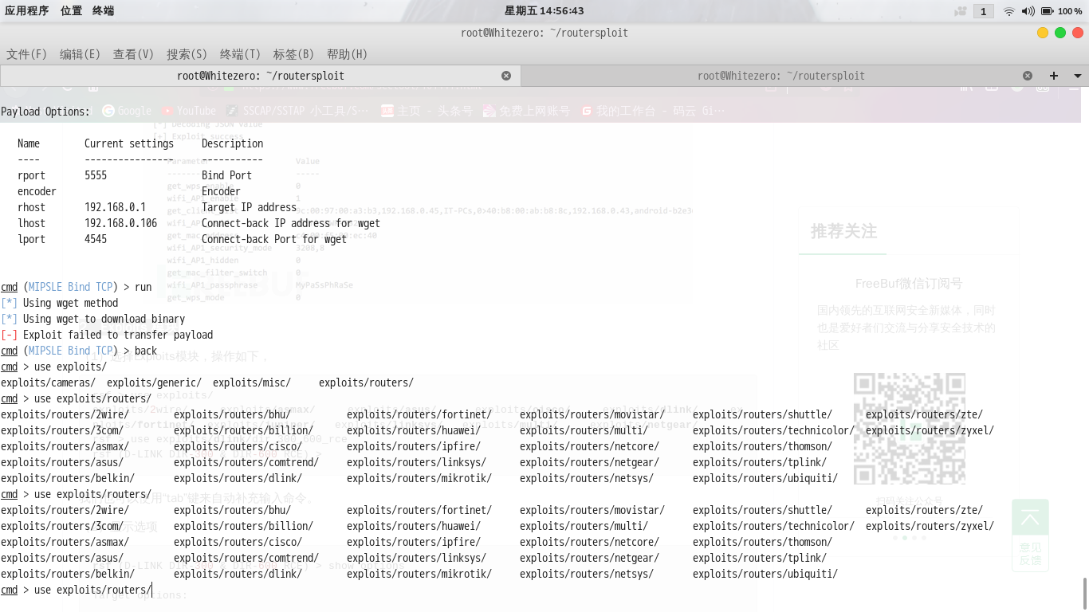Viewport: 1089px width, 612px height.
Task: Open the 位置 places menu
Action: pos(71,11)
